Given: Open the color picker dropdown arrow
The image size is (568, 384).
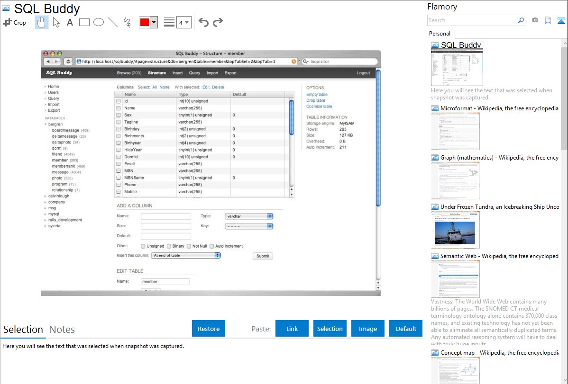Looking at the screenshot, I should pos(154,23).
